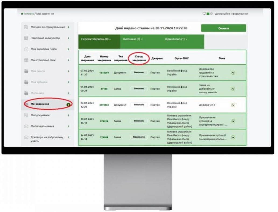Screen dimensions: 278x212
Task: Click the Пенсійний калькулятор calculator icon
Action: coord(26,38)
